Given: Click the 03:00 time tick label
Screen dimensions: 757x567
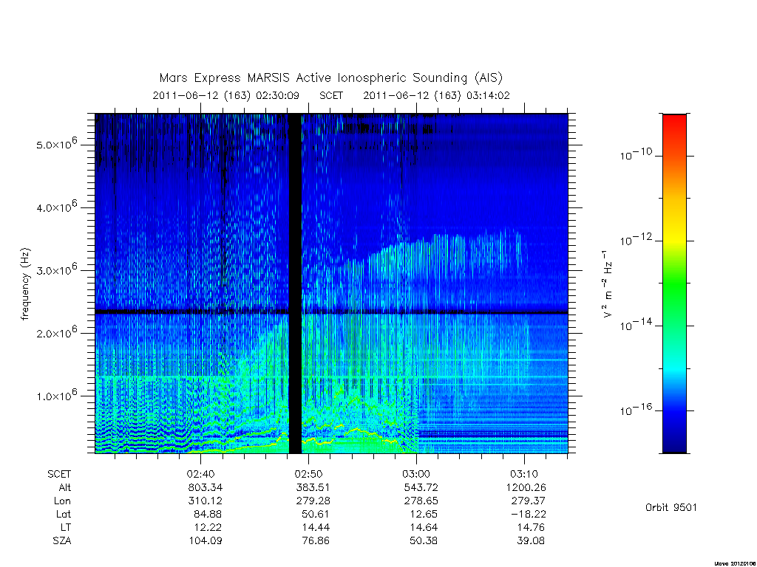Looking at the screenshot, I should click(x=416, y=475).
